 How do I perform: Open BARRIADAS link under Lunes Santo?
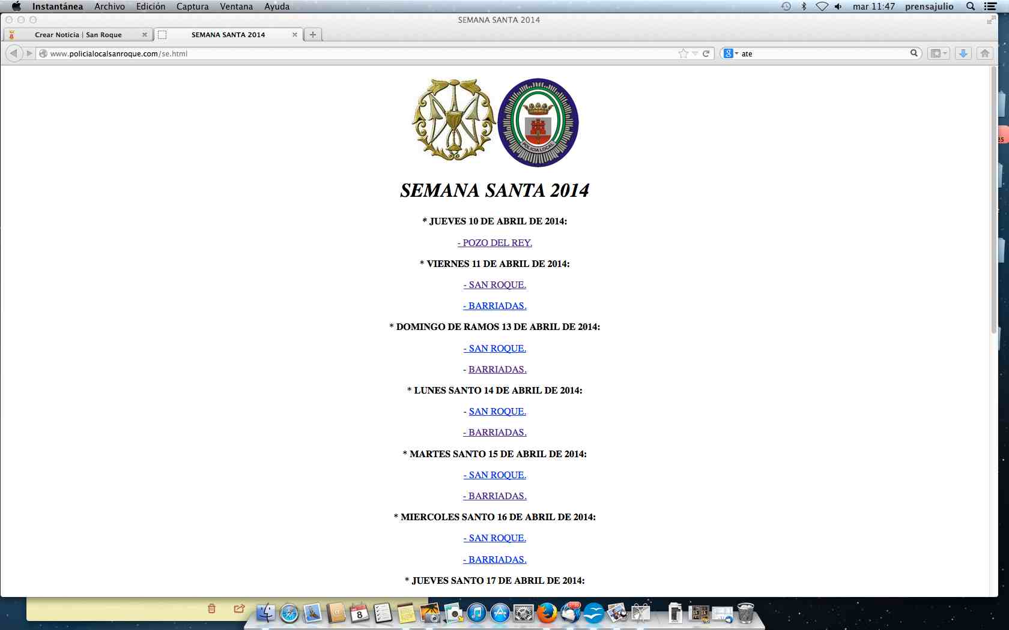click(495, 432)
